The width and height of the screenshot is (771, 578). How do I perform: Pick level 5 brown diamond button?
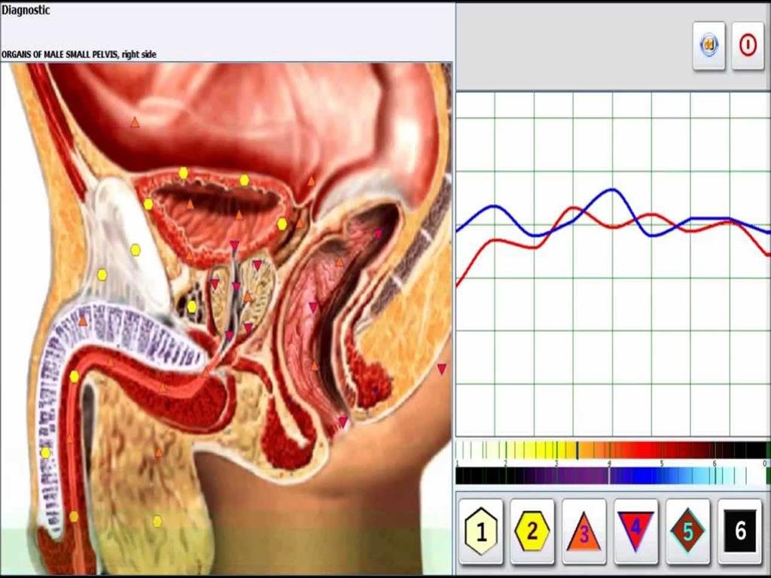(687, 531)
